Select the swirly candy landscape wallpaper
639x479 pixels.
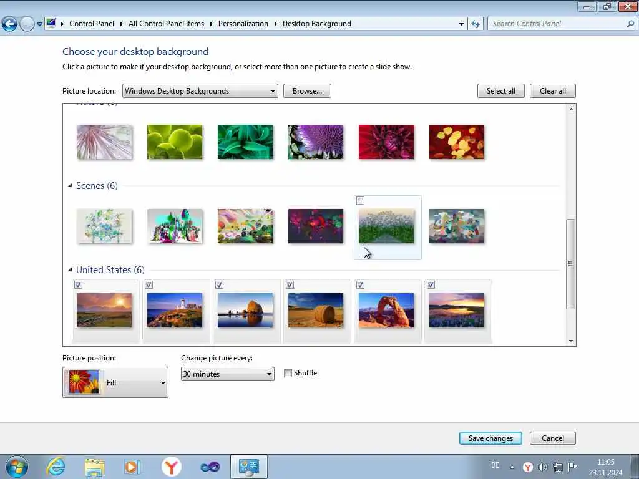point(245,226)
